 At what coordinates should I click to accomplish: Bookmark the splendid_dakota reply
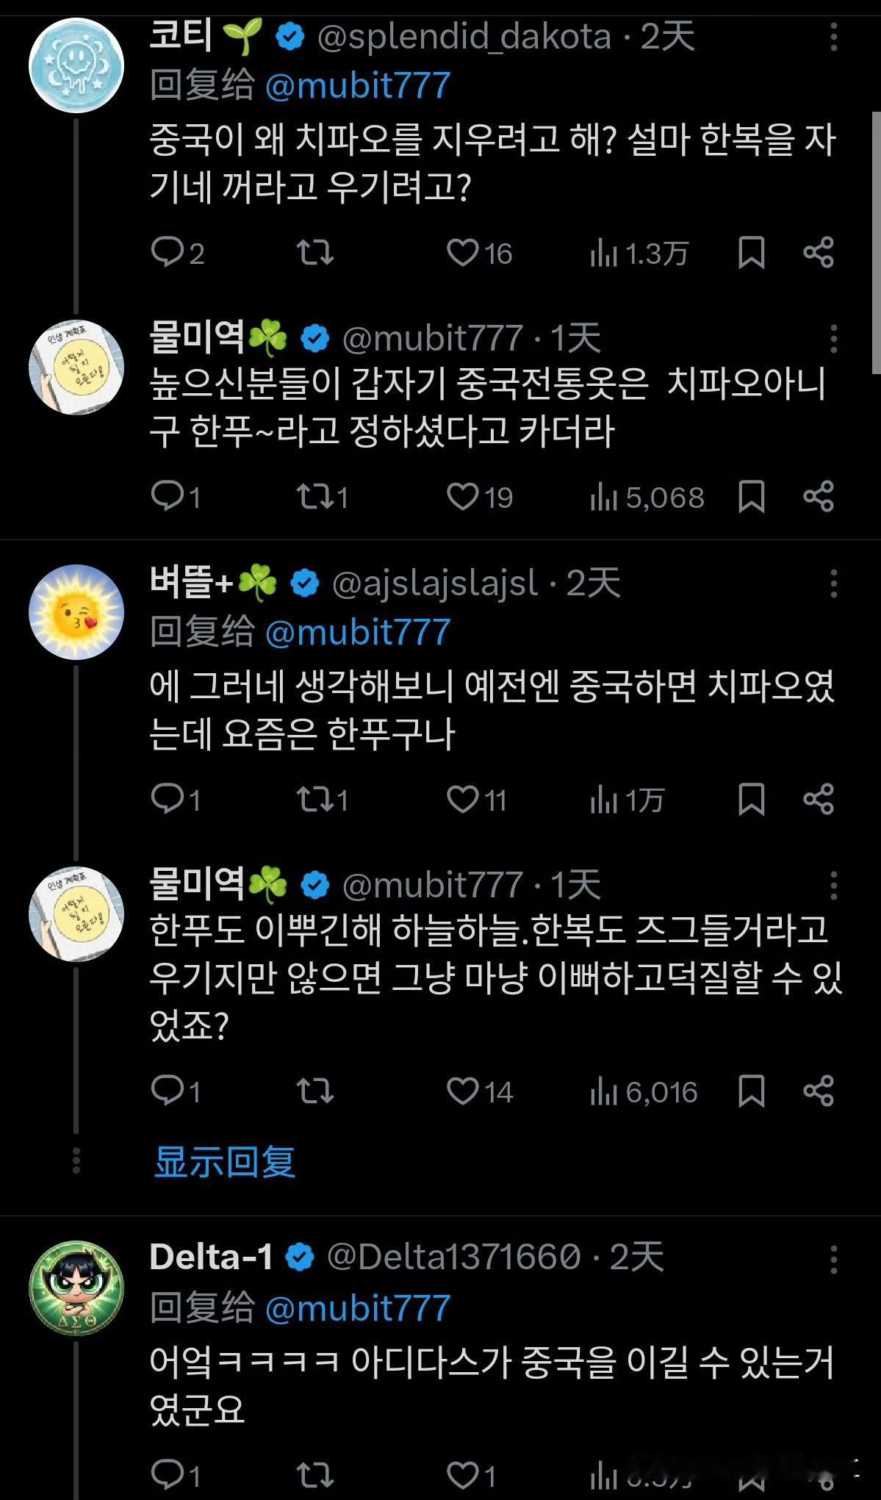[751, 254]
